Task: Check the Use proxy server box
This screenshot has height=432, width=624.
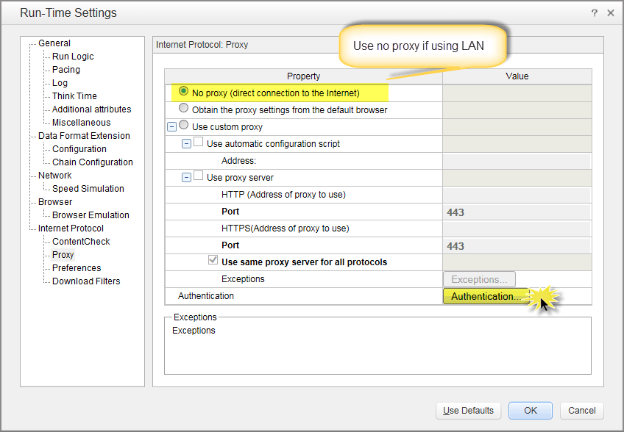Action: pos(198,177)
